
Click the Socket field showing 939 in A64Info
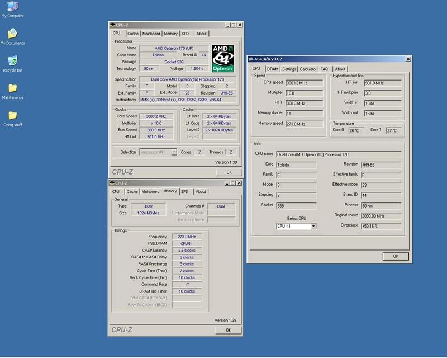coord(297,205)
